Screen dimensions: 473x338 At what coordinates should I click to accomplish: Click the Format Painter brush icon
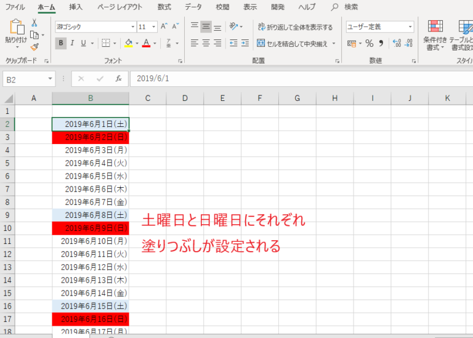[34, 47]
